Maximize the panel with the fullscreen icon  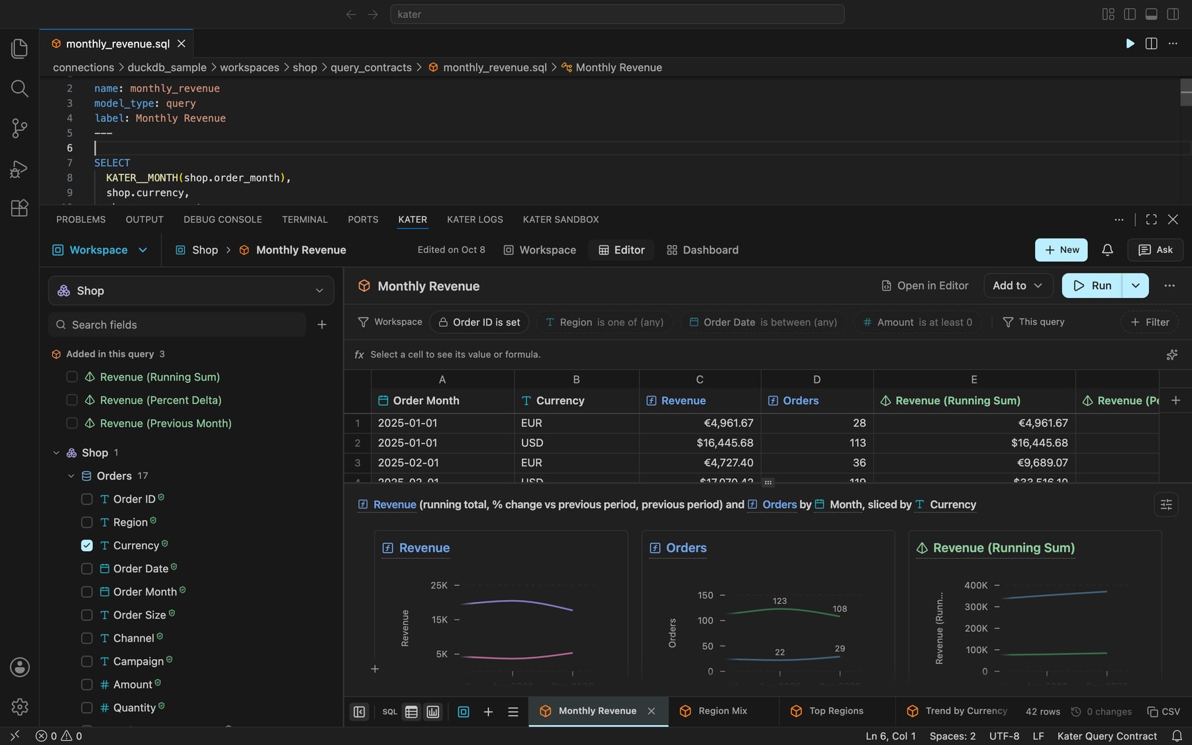pyautogui.click(x=1152, y=219)
